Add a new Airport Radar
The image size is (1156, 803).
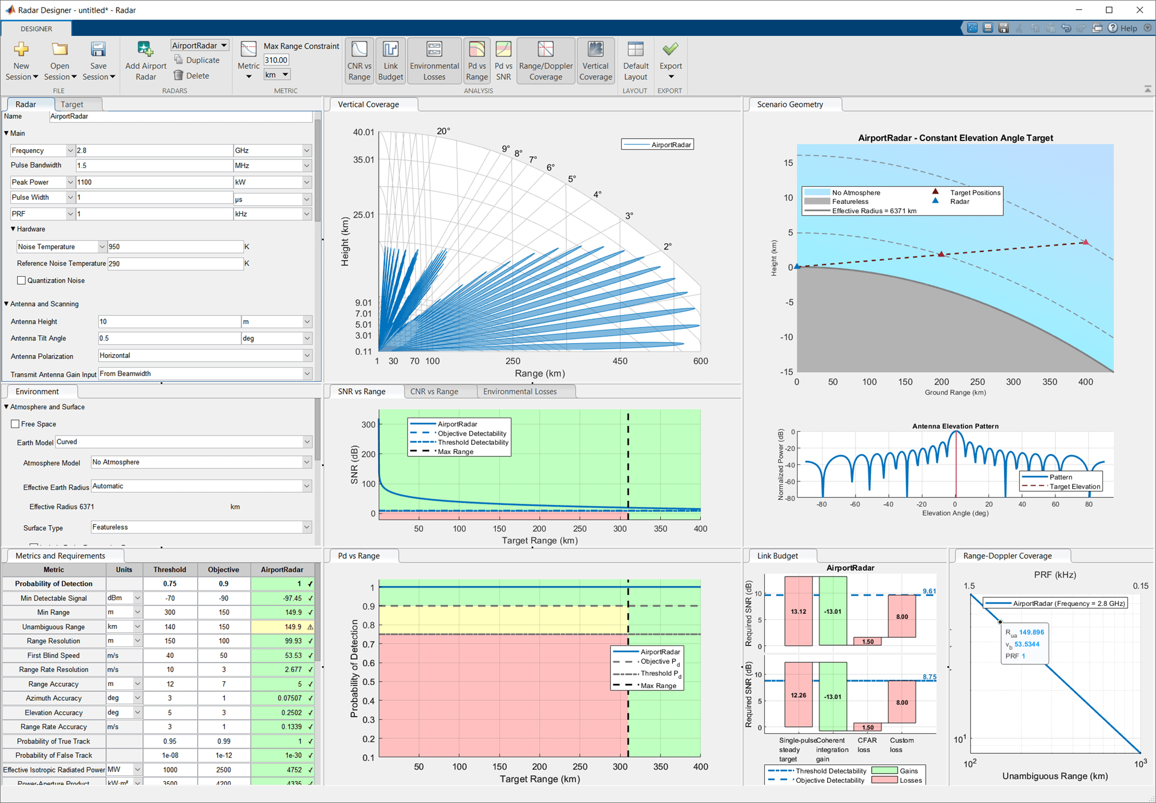(x=146, y=61)
